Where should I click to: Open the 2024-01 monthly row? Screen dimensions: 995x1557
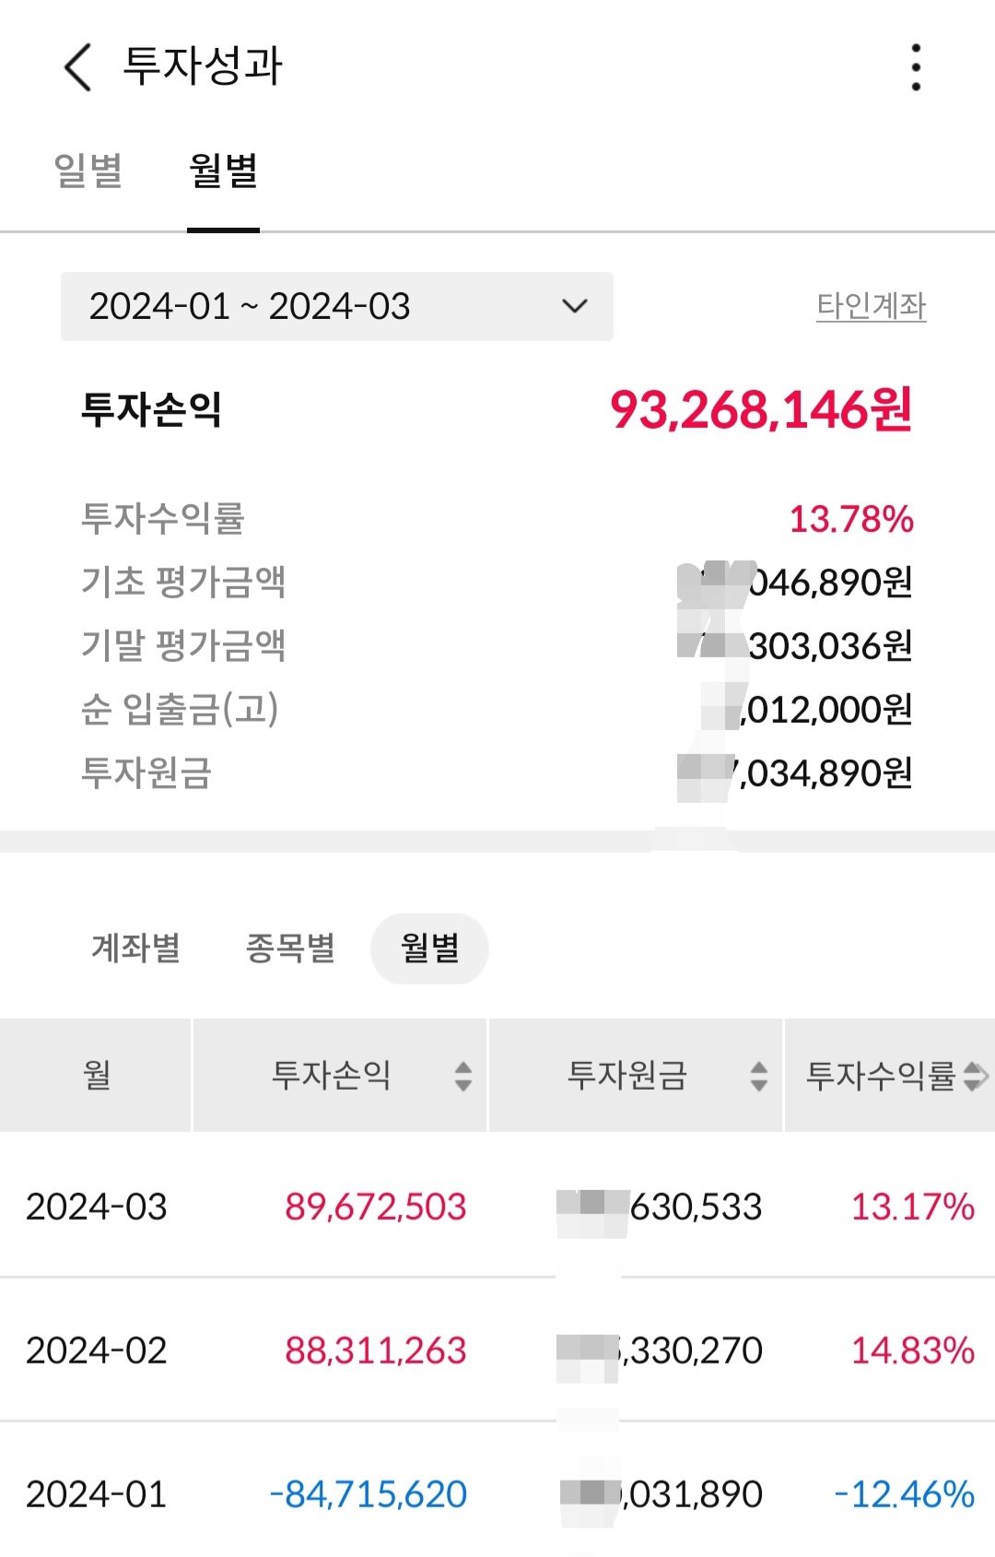point(497,1493)
